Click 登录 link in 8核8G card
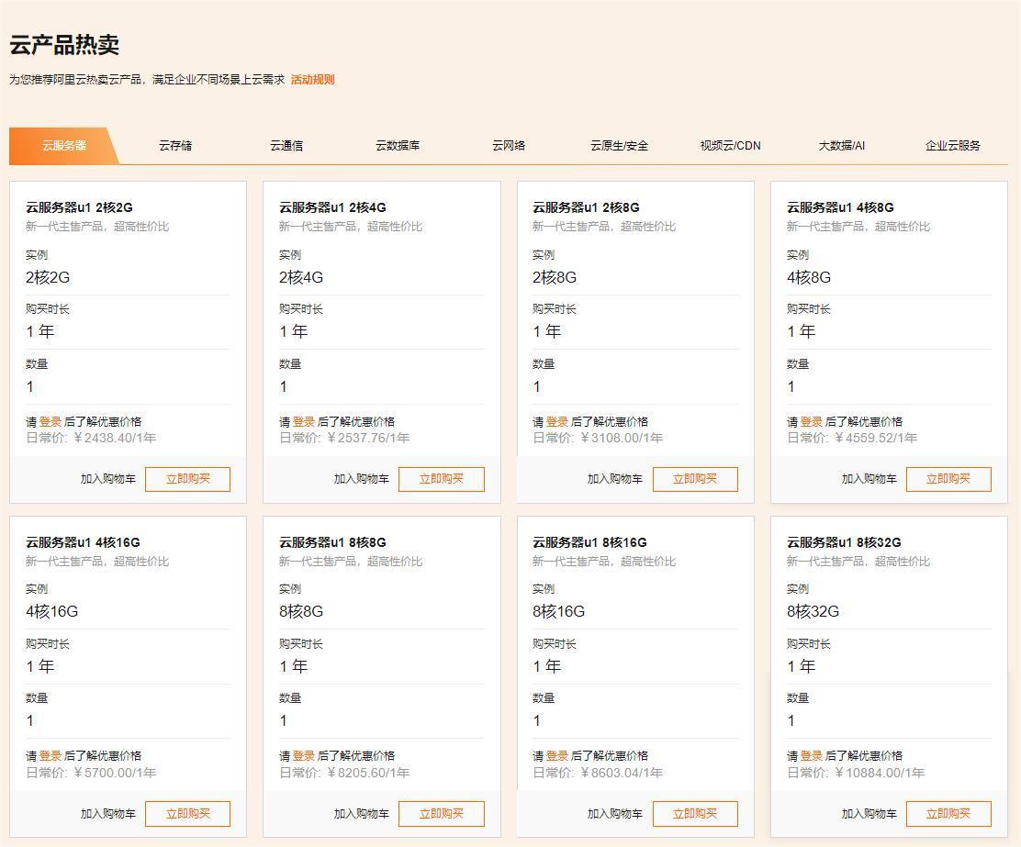The image size is (1021, 847). 303,756
